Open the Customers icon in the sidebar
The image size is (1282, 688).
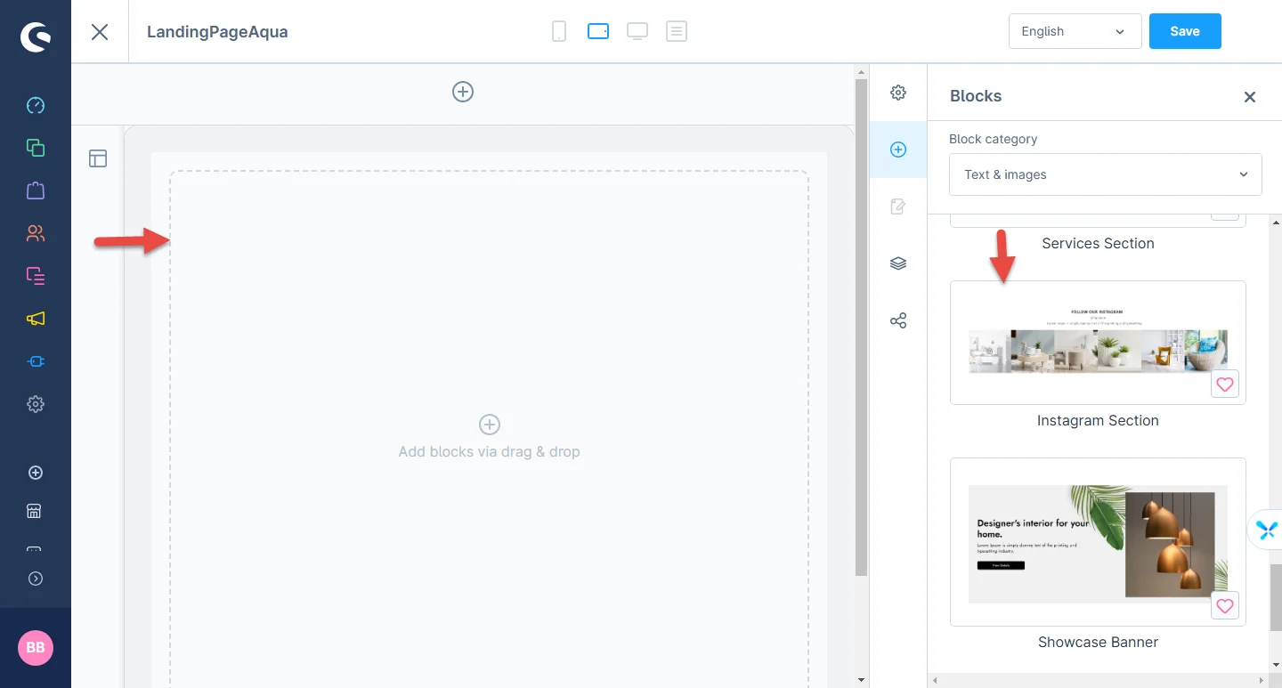[x=36, y=234]
